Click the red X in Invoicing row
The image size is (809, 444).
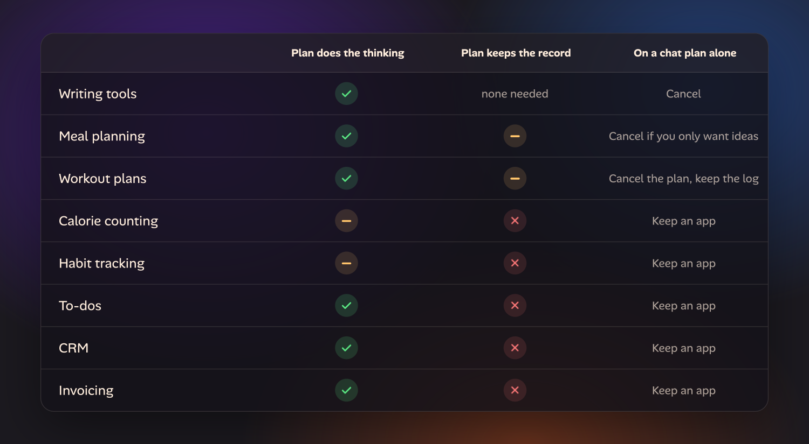(515, 390)
